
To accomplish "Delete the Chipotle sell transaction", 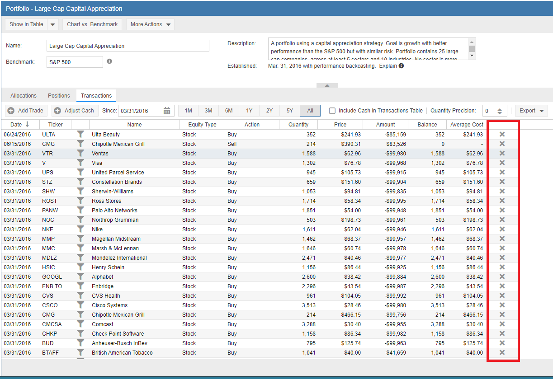I will pyautogui.click(x=501, y=144).
